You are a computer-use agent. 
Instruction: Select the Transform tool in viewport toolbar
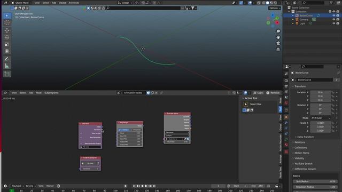[7, 51]
